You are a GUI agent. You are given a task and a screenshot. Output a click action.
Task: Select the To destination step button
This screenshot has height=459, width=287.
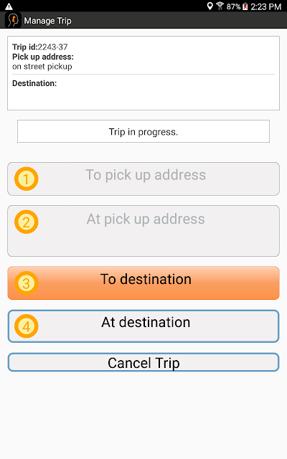click(143, 283)
